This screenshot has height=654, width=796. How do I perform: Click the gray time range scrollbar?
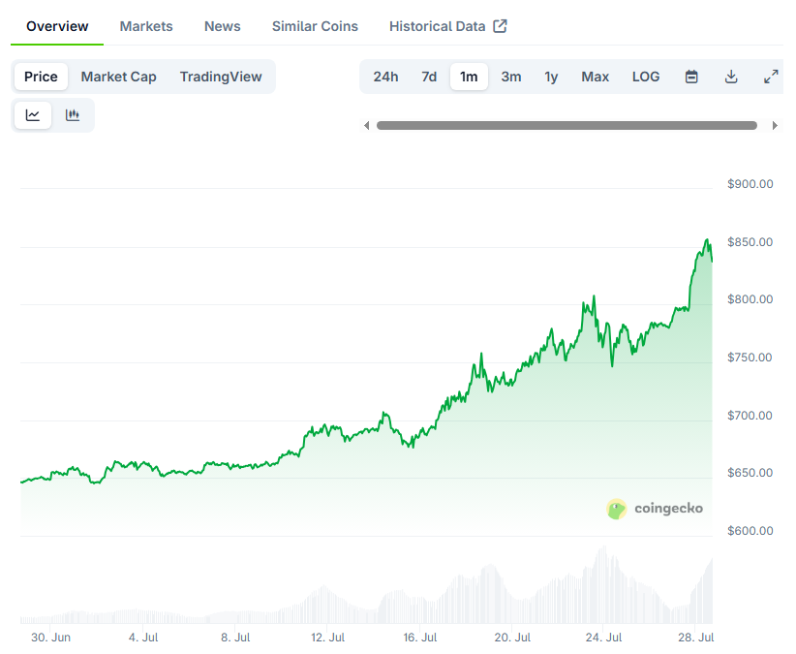tap(566, 125)
